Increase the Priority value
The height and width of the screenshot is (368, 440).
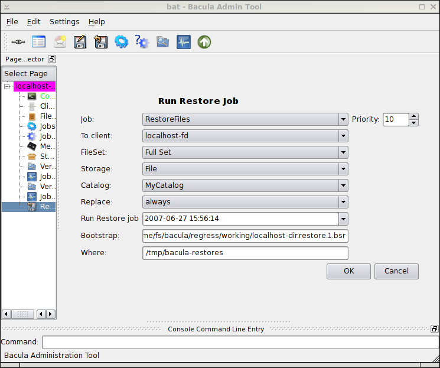tap(413, 116)
